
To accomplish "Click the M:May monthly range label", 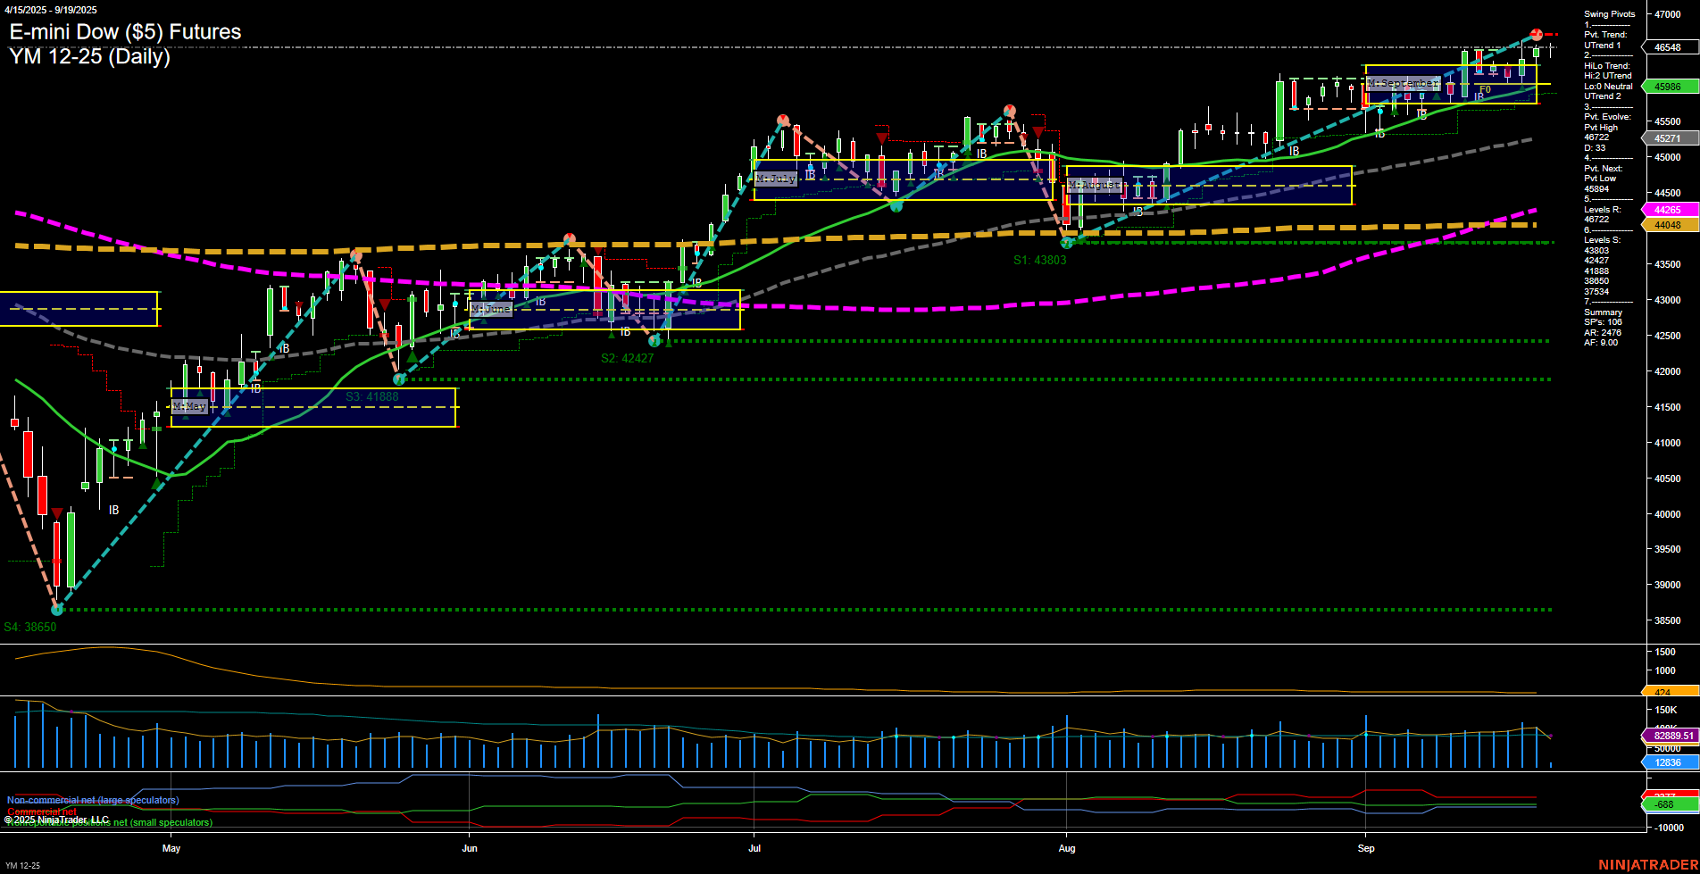I will 189,406.
